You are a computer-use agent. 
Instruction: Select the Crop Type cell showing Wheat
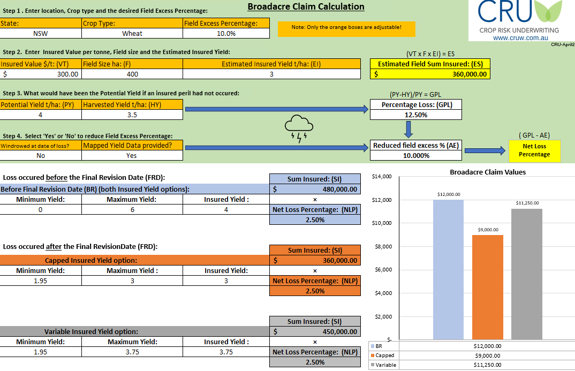coord(132,33)
